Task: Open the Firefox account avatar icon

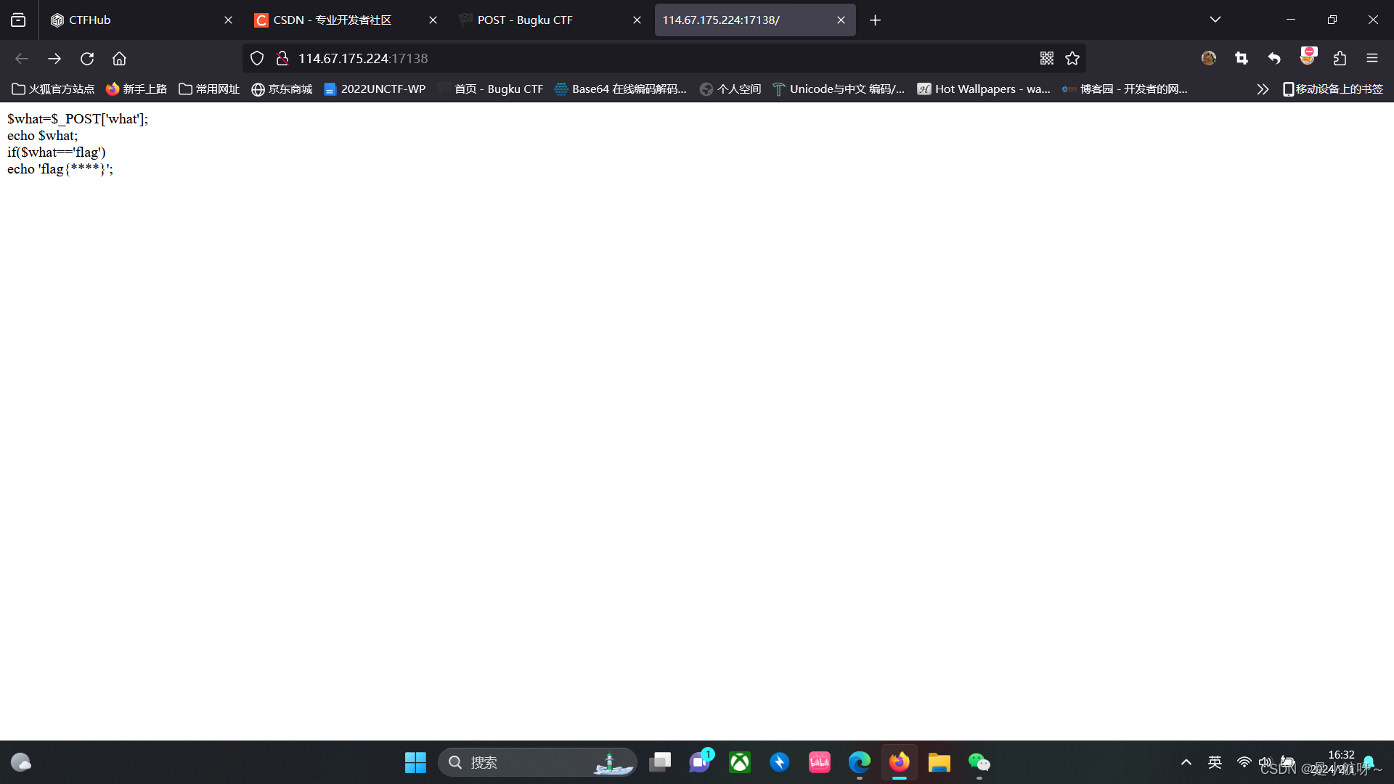Action: (x=1208, y=58)
